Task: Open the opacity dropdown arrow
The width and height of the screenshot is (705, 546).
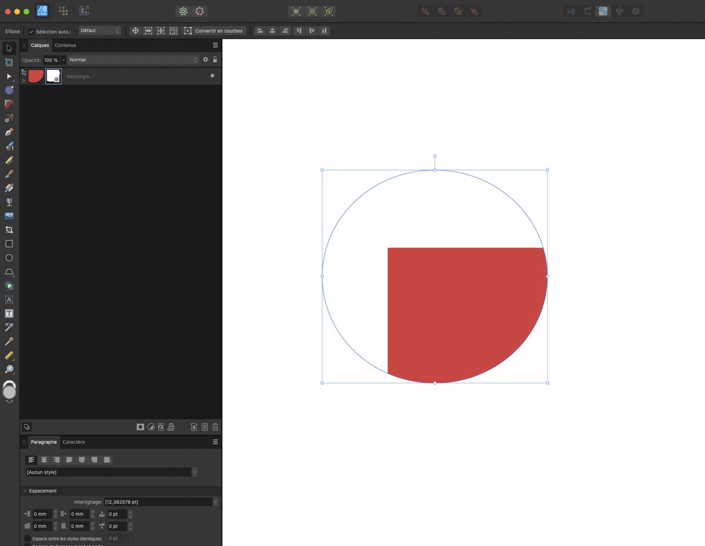Action: click(x=64, y=60)
